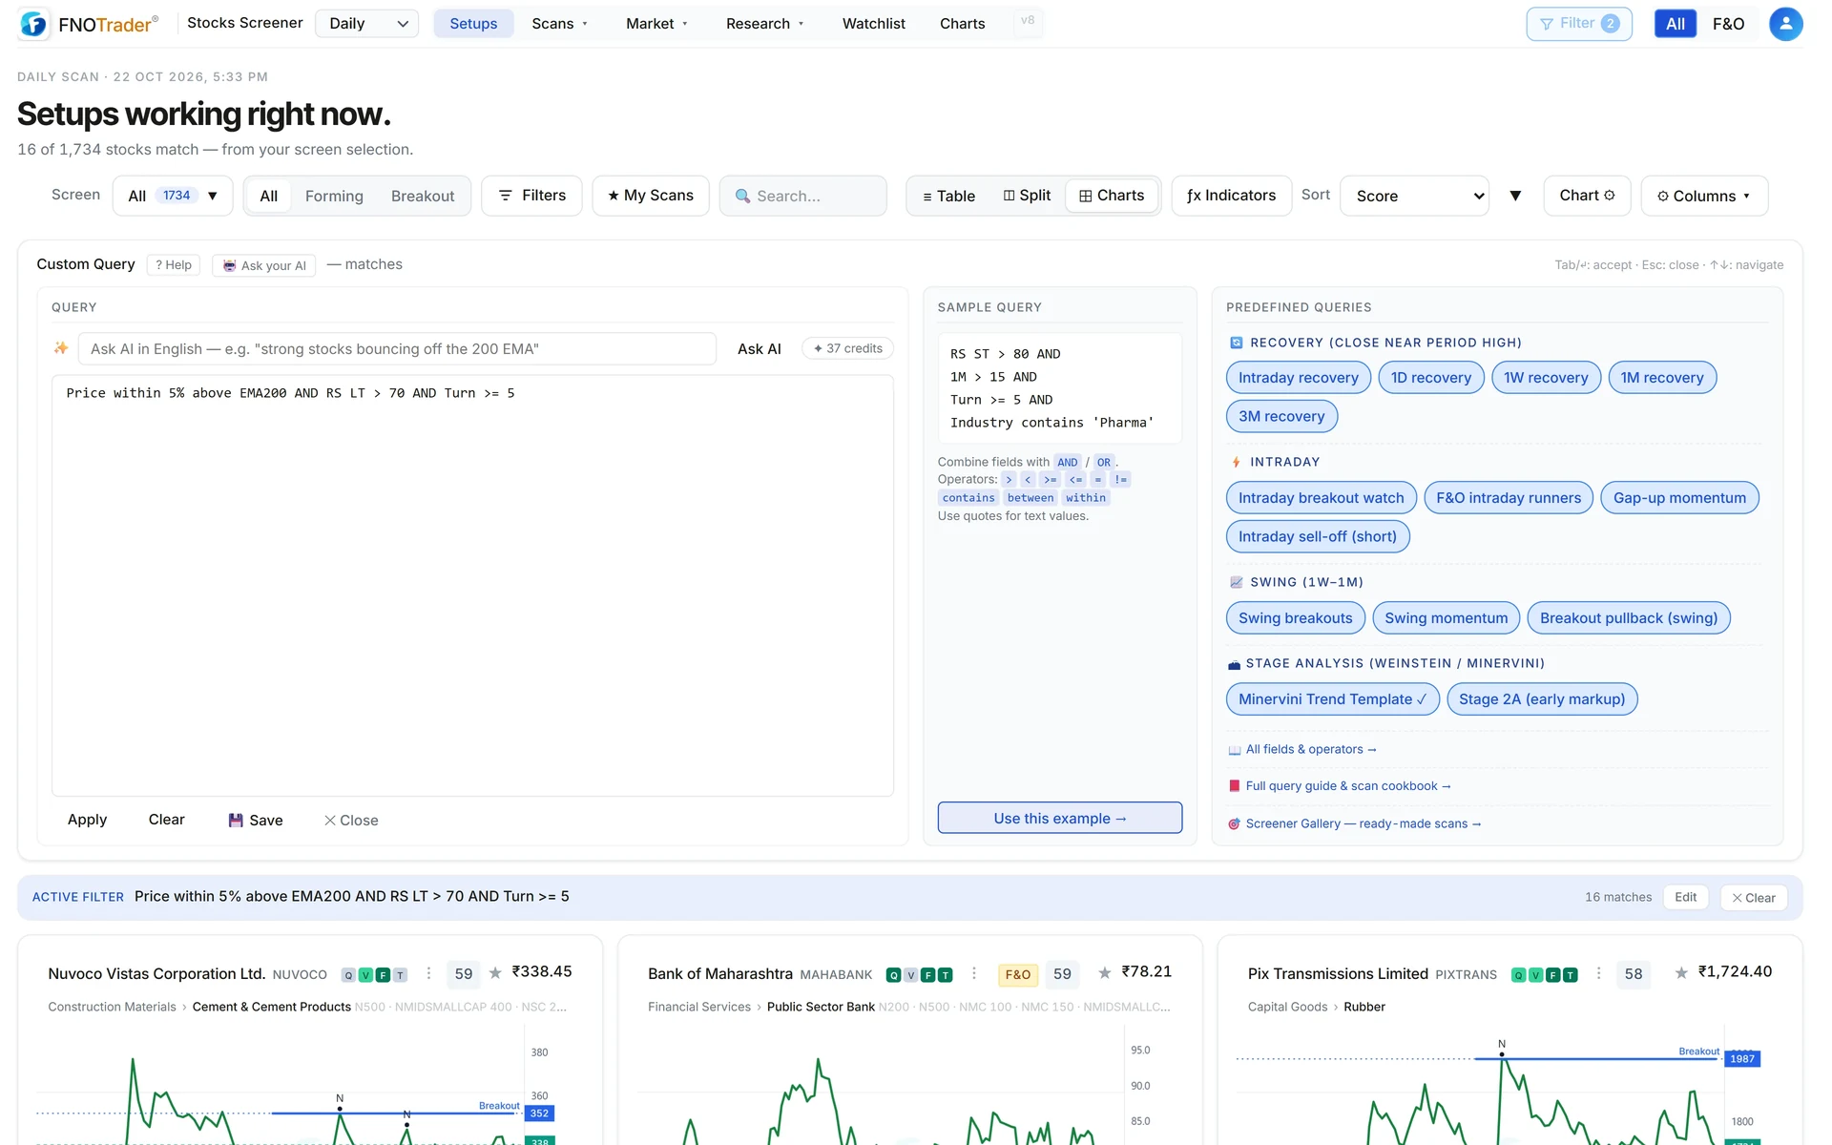
Task: Open Full query guide & scan cookbook link
Action: tap(1347, 786)
